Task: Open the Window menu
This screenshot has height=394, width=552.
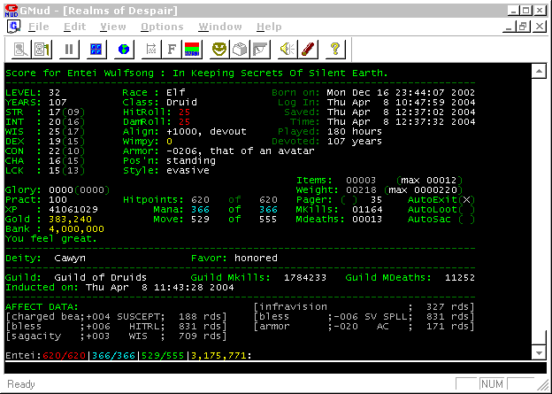Action: (x=220, y=27)
